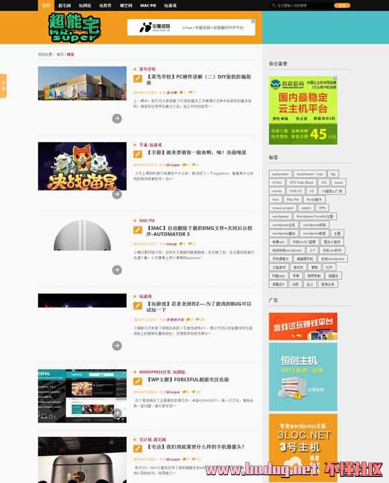Select the 玩软件 item in the top navigation
Screen dimensions: 389x483
[105, 5]
